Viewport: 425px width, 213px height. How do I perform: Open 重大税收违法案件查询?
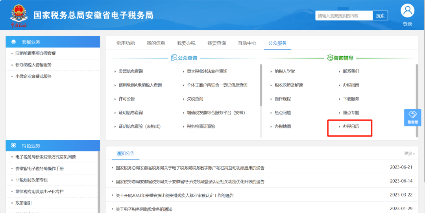click(x=207, y=71)
